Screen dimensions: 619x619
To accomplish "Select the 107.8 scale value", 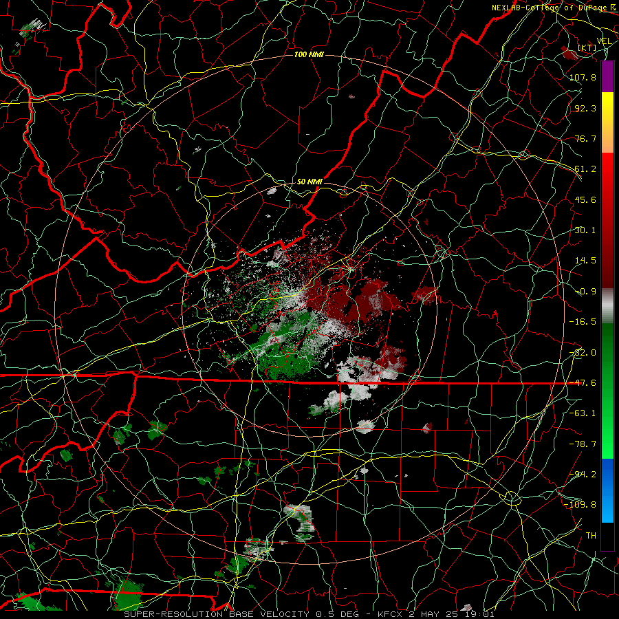I will click(x=583, y=77).
